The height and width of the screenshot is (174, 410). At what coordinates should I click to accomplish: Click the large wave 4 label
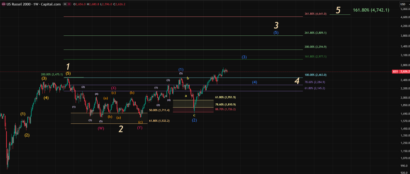tap(297, 81)
